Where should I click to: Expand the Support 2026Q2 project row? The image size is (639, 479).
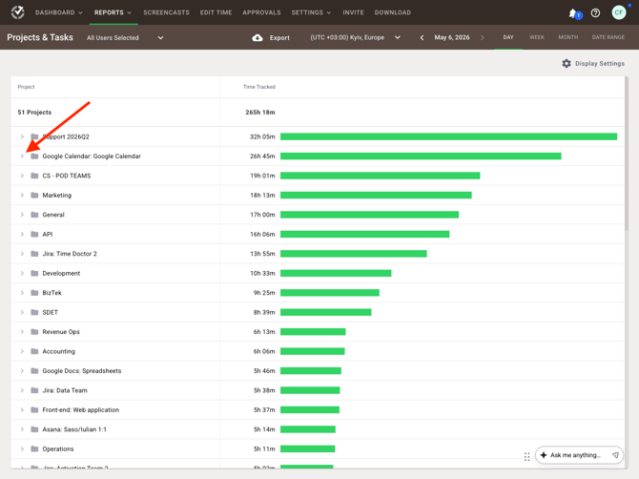click(x=22, y=136)
